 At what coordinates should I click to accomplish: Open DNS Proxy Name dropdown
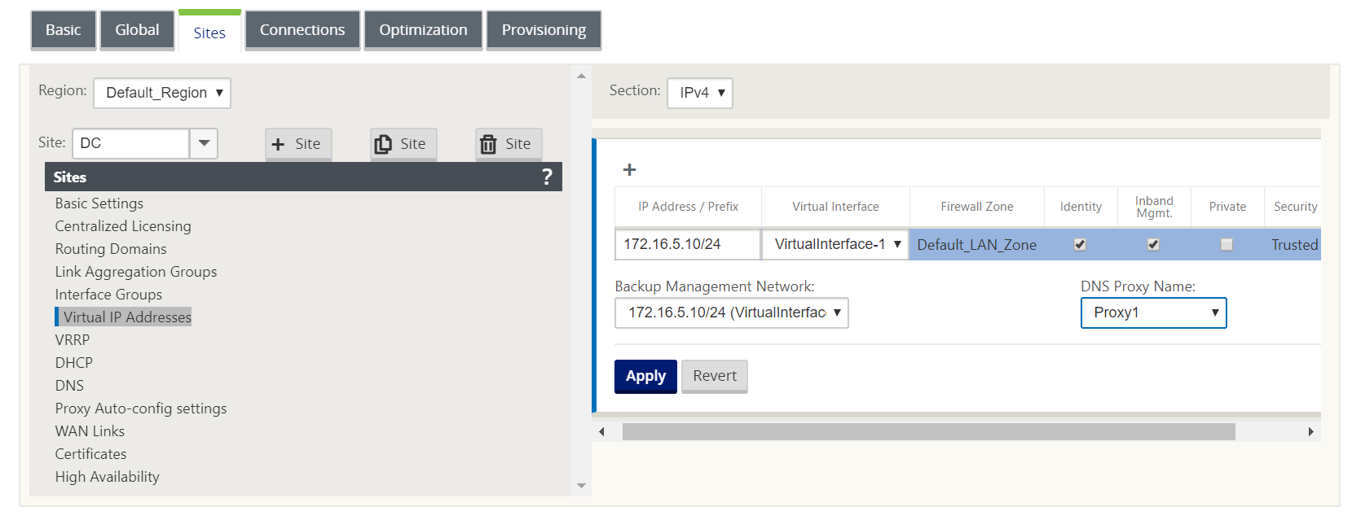[x=1153, y=312]
